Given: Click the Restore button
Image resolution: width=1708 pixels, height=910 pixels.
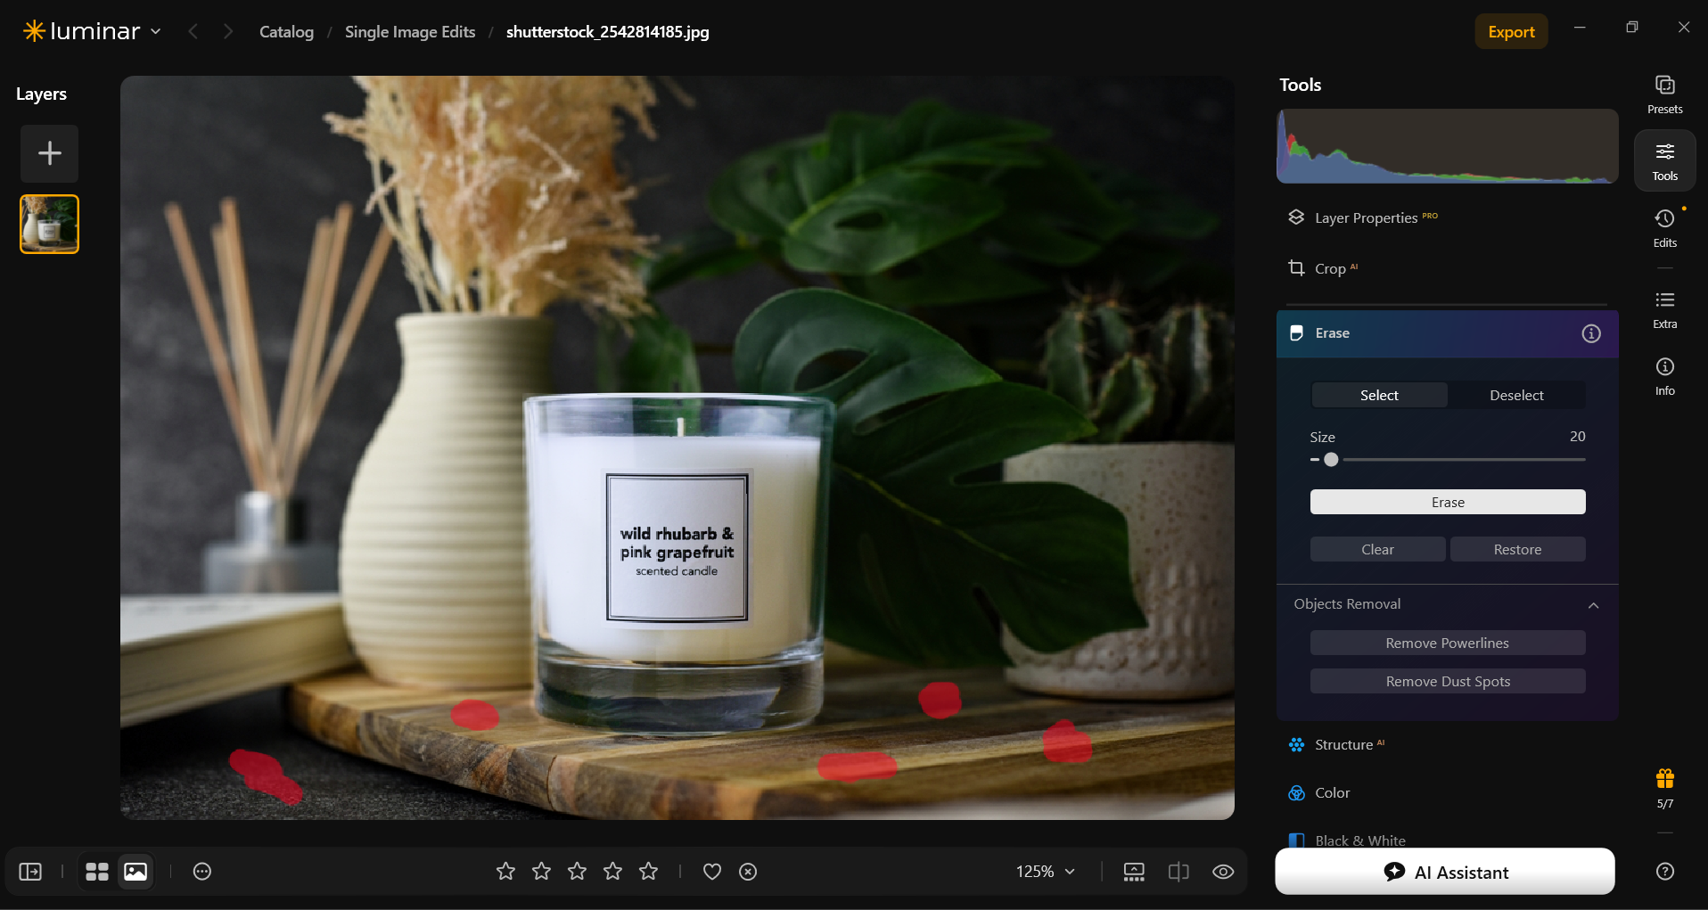Looking at the screenshot, I should pyautogui.click(x=1517, y=549).
